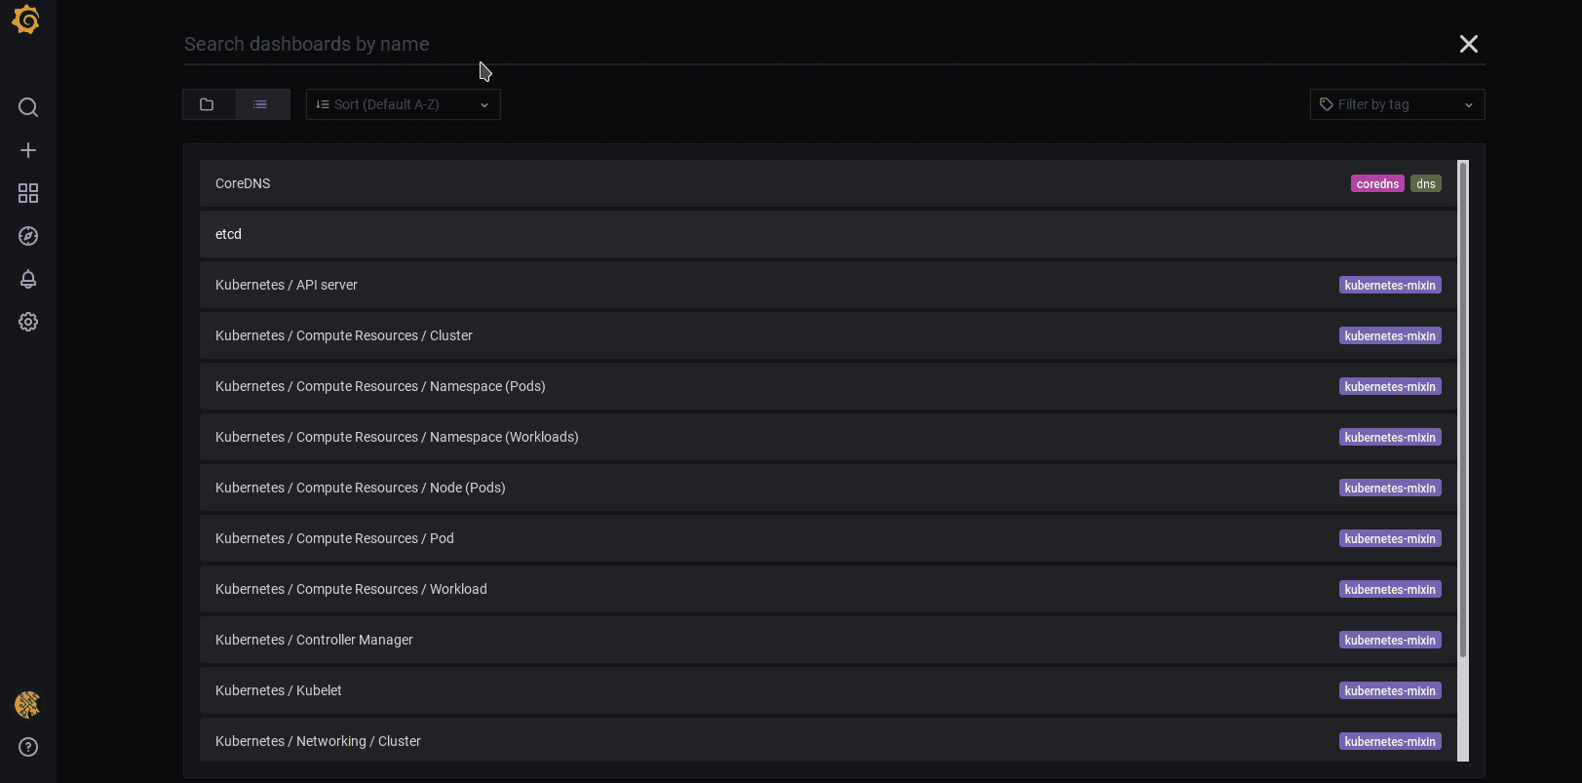This screenshot has width=1582, height=783.
Task: Open the etcd dashboard
Action: [x=828, y=234]
